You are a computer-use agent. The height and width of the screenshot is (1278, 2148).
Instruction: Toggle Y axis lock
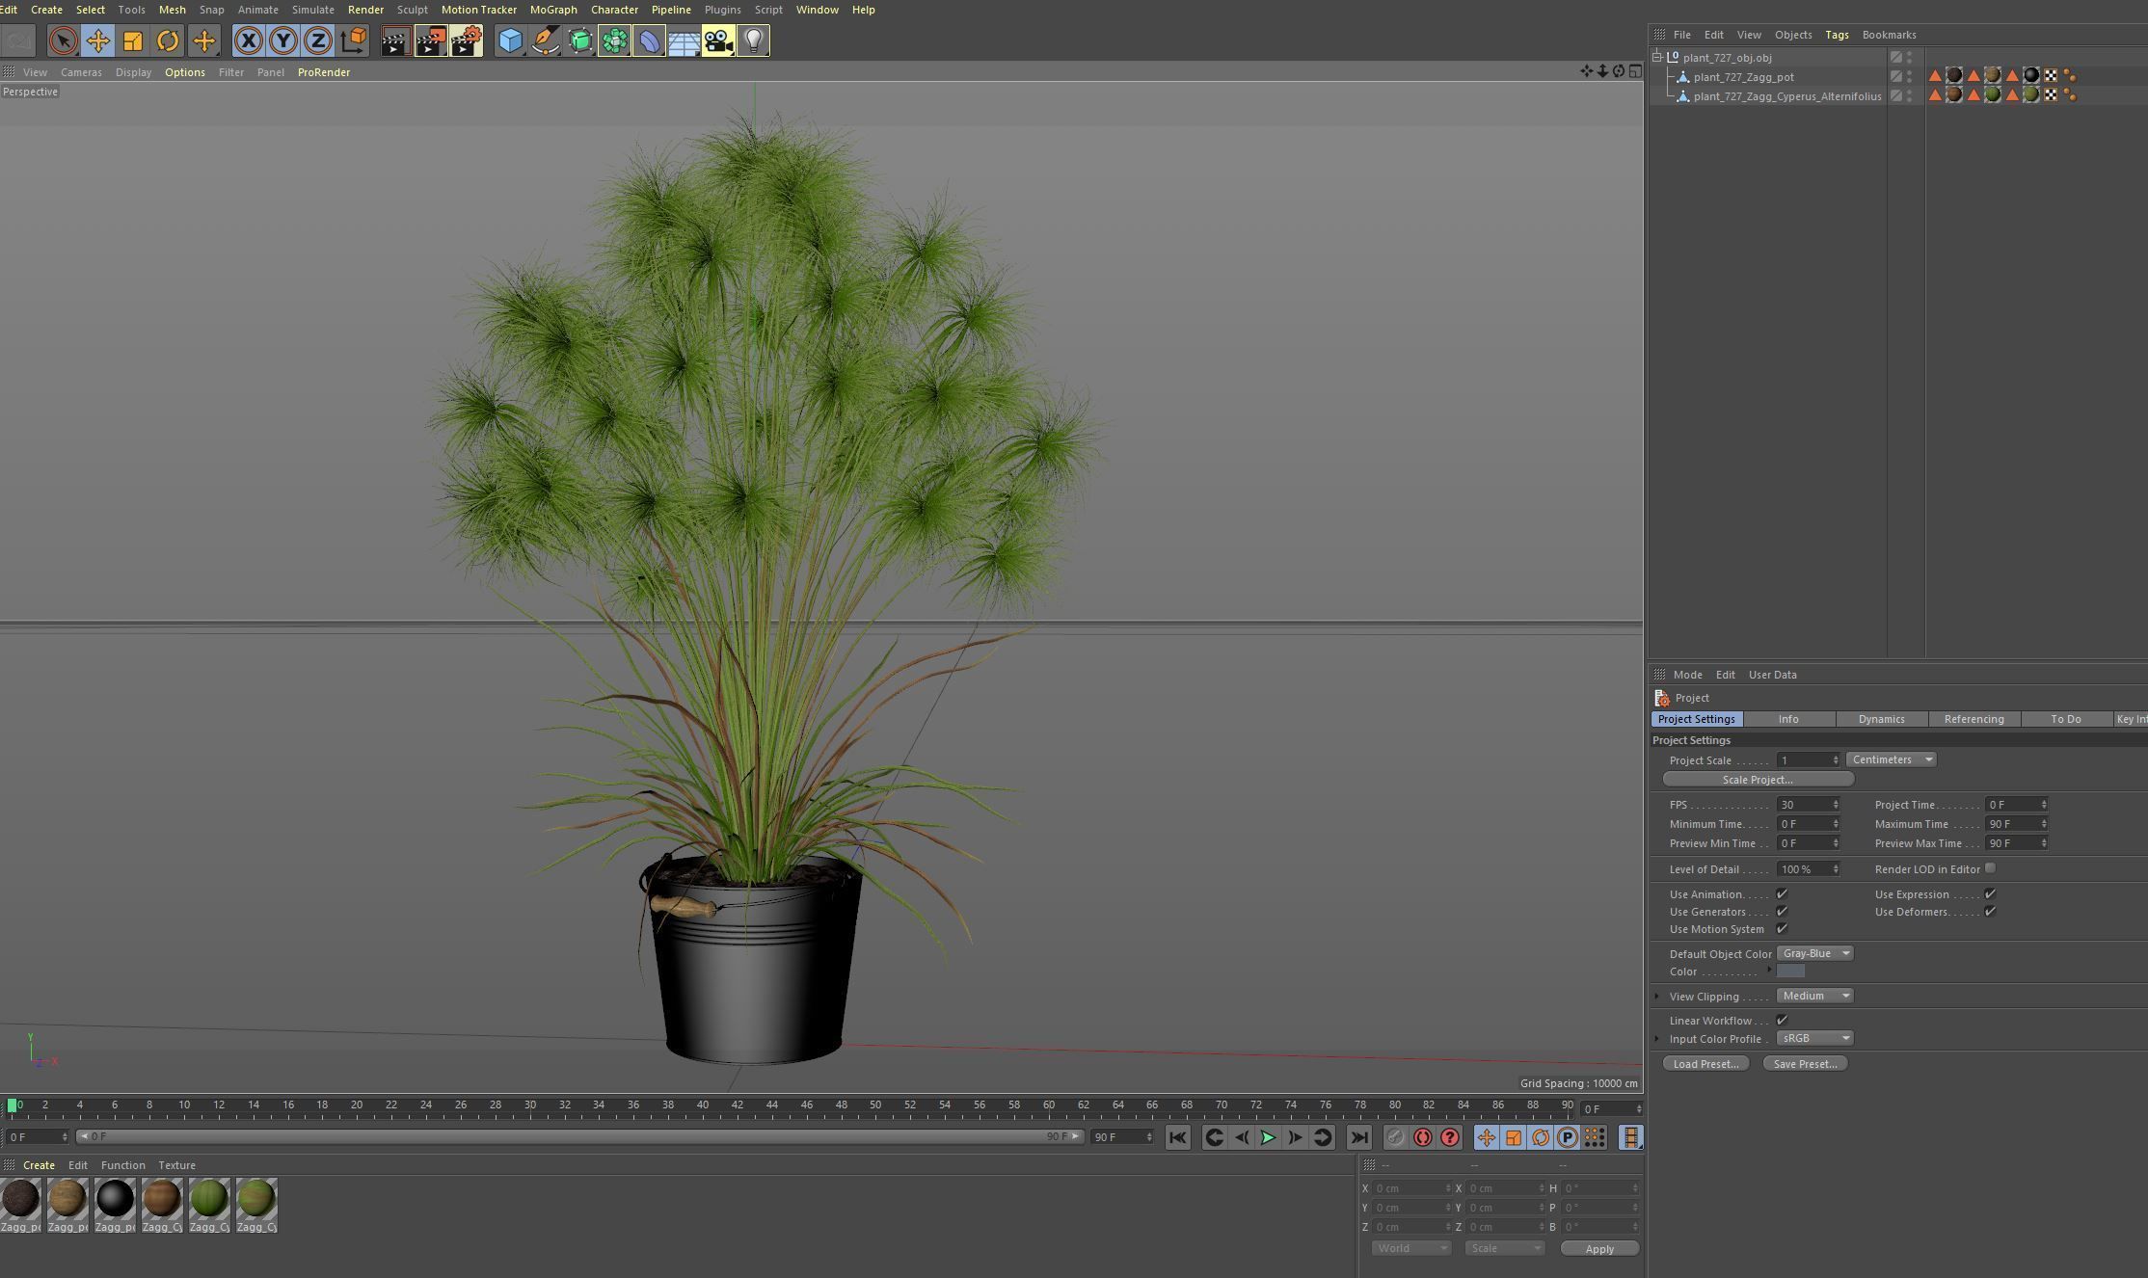(x=282, y=40)
